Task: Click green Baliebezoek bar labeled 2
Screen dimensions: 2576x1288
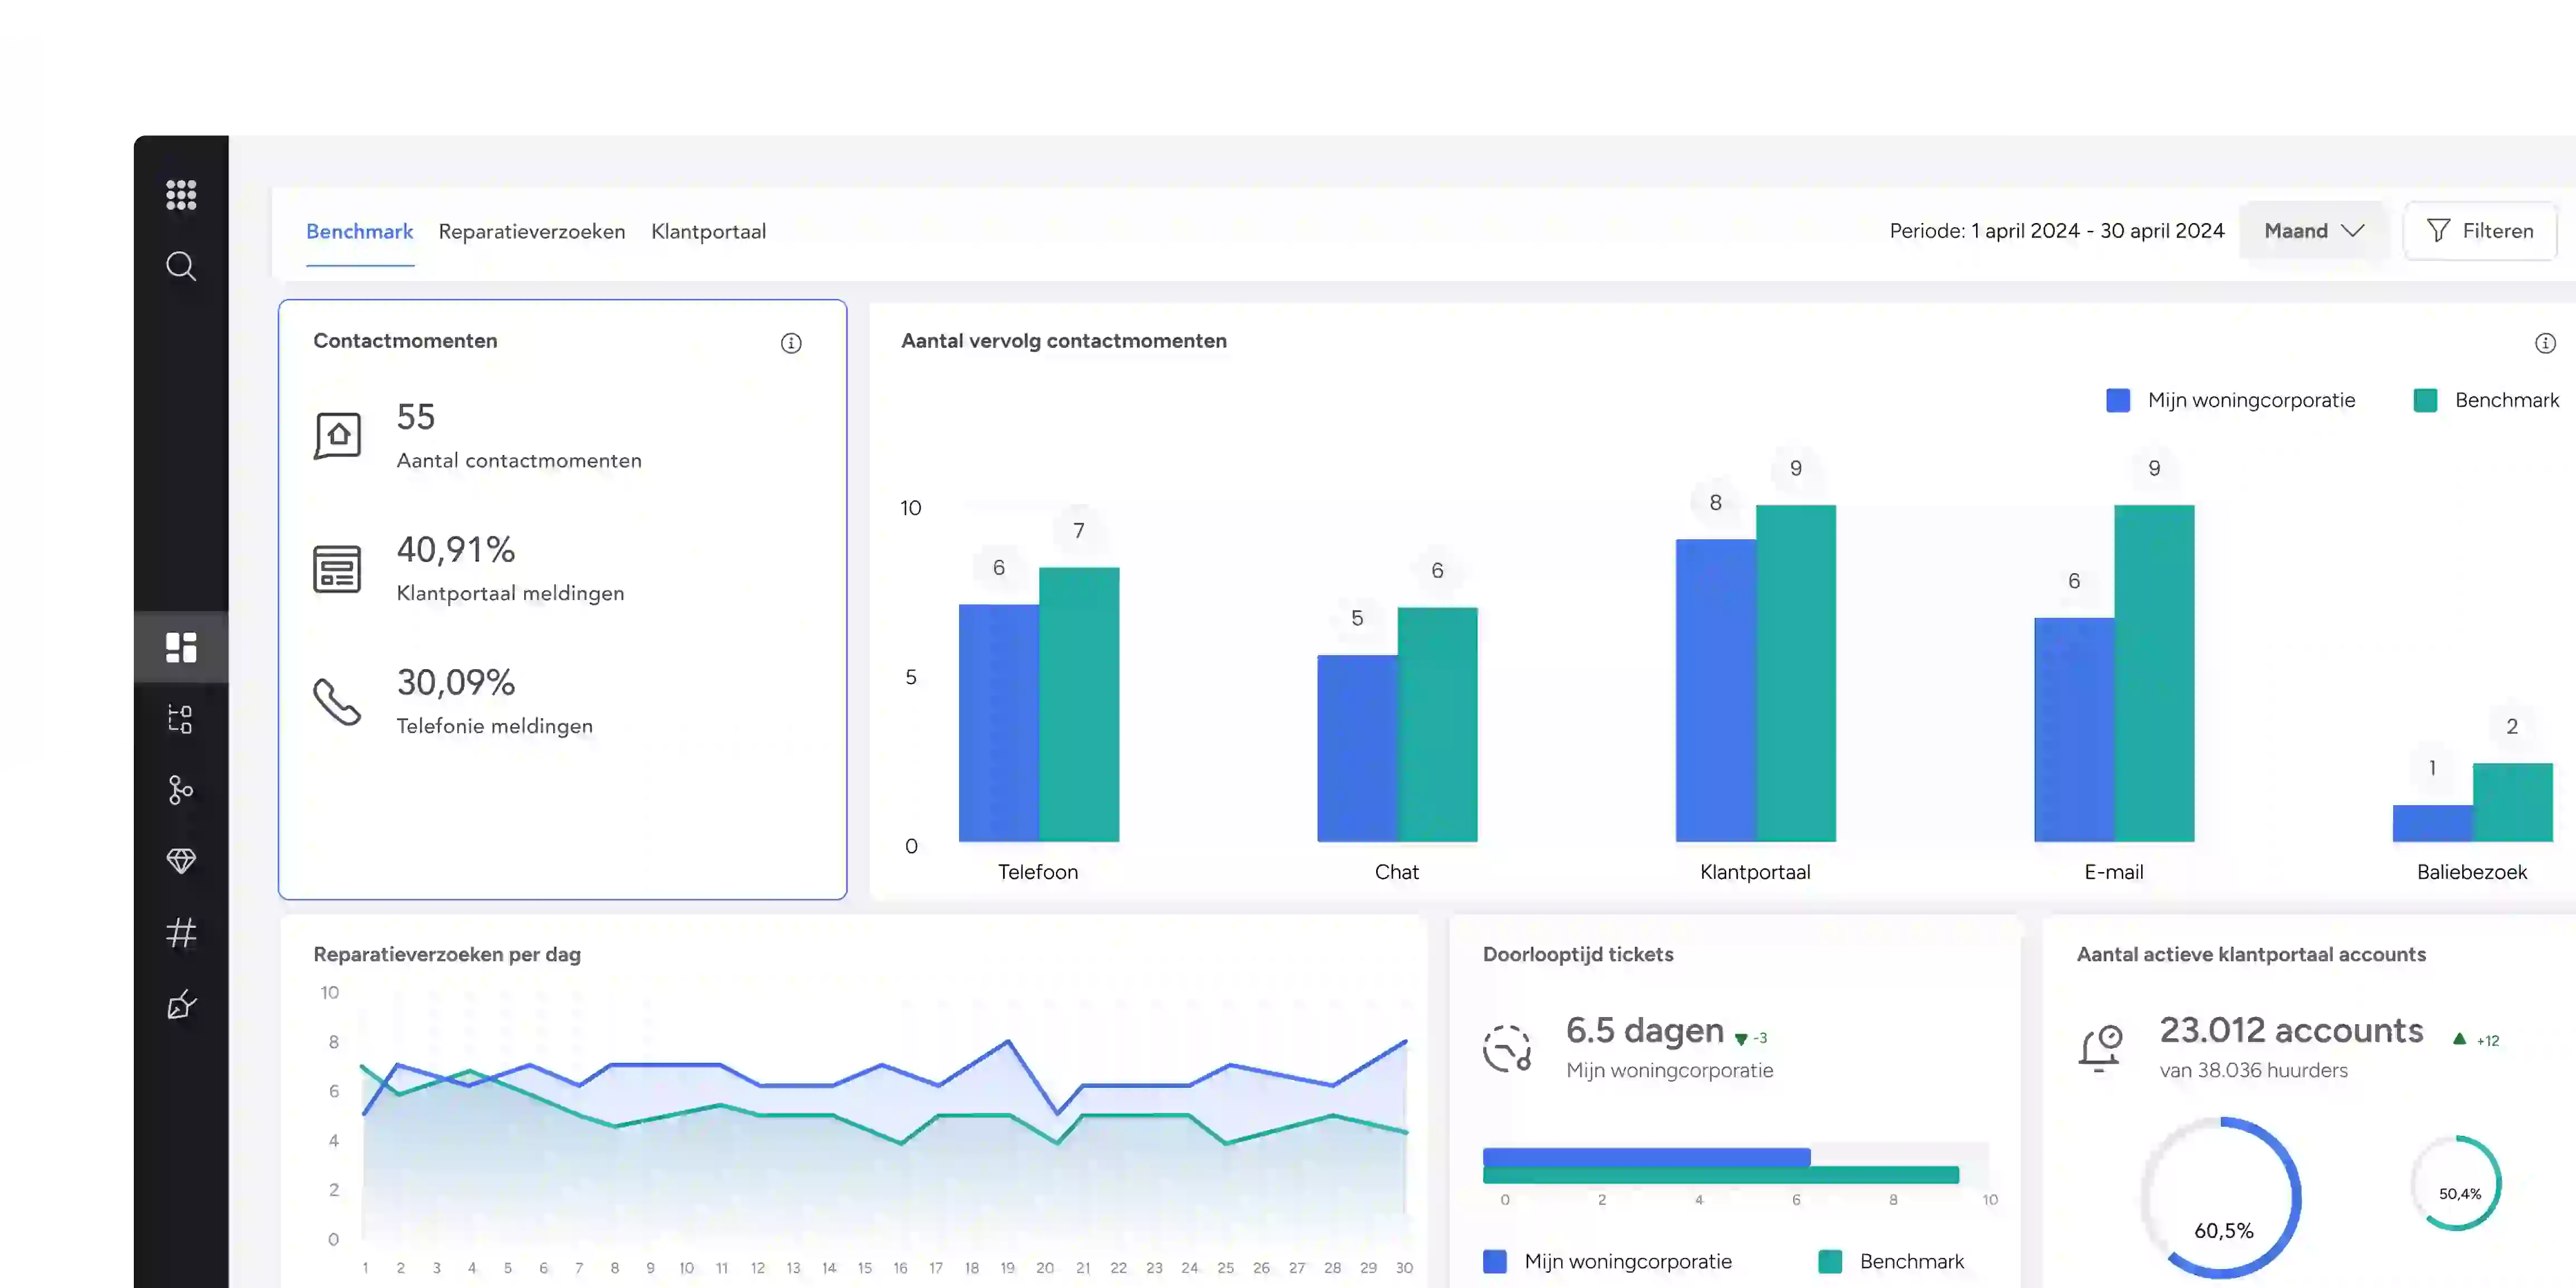Action: pyautogui.click(x=2513, y=803)
